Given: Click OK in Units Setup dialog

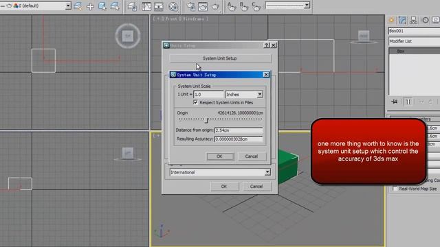Looking at the screenshot, I should tap(224, 186).
